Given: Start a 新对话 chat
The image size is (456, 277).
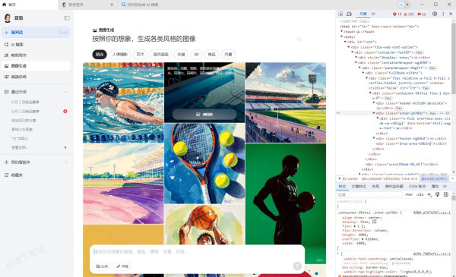Looking at the screenshot, I should pos(36,32).
